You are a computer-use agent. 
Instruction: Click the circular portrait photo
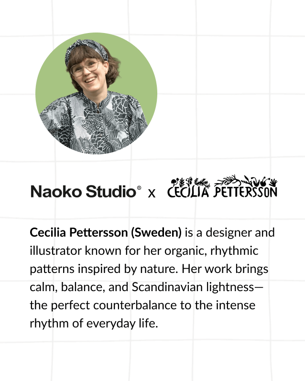[x=96, y=93]
